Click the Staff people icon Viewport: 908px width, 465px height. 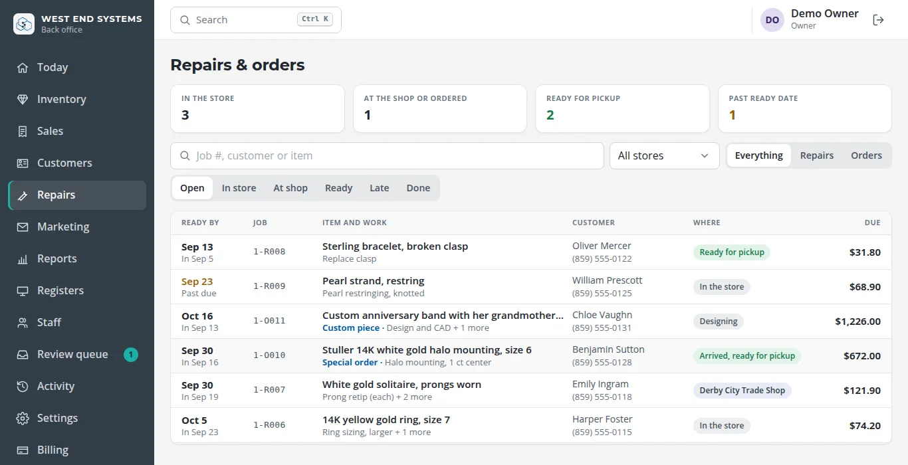click(23, 322)
